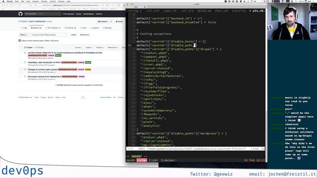Screen dimensions: 317x178
Task: Open the Window menu in menu bar
Action: click(61, 1)
